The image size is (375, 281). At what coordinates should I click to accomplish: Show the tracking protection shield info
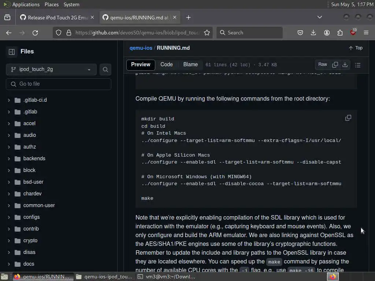point(59,33)
